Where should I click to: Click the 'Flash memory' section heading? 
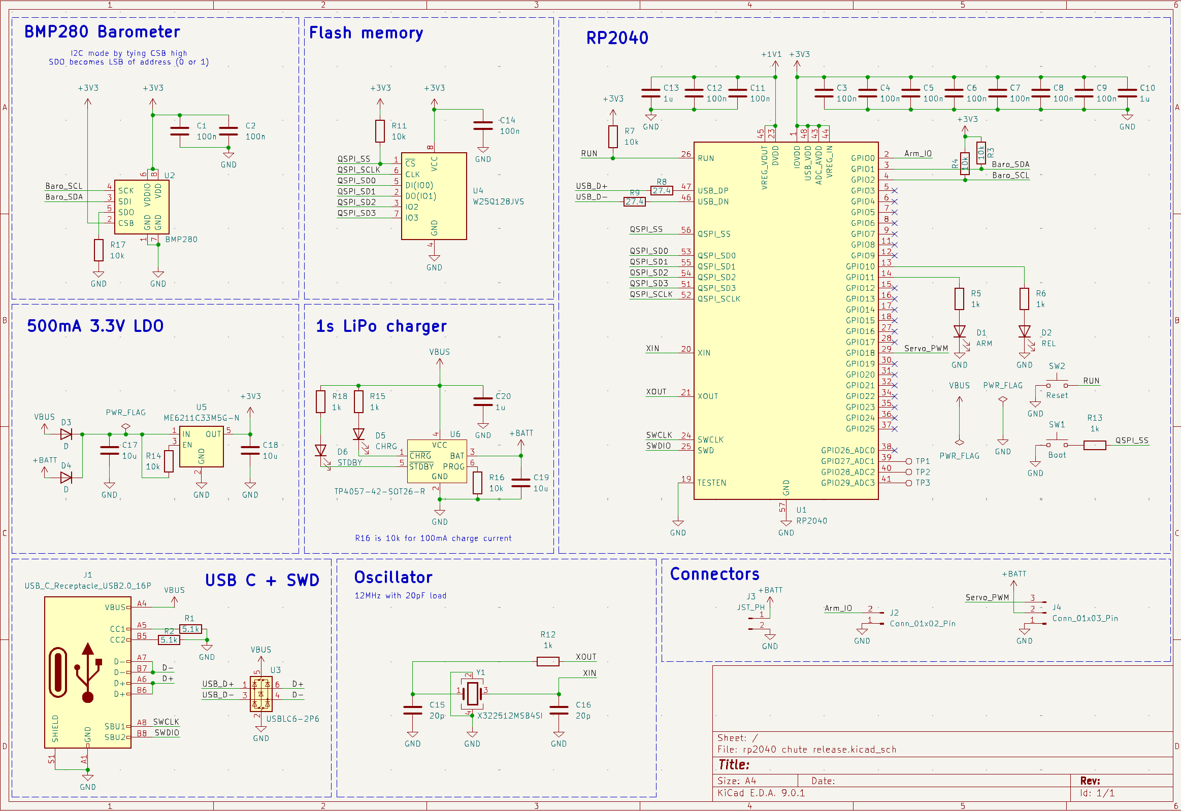coord(366,33)
